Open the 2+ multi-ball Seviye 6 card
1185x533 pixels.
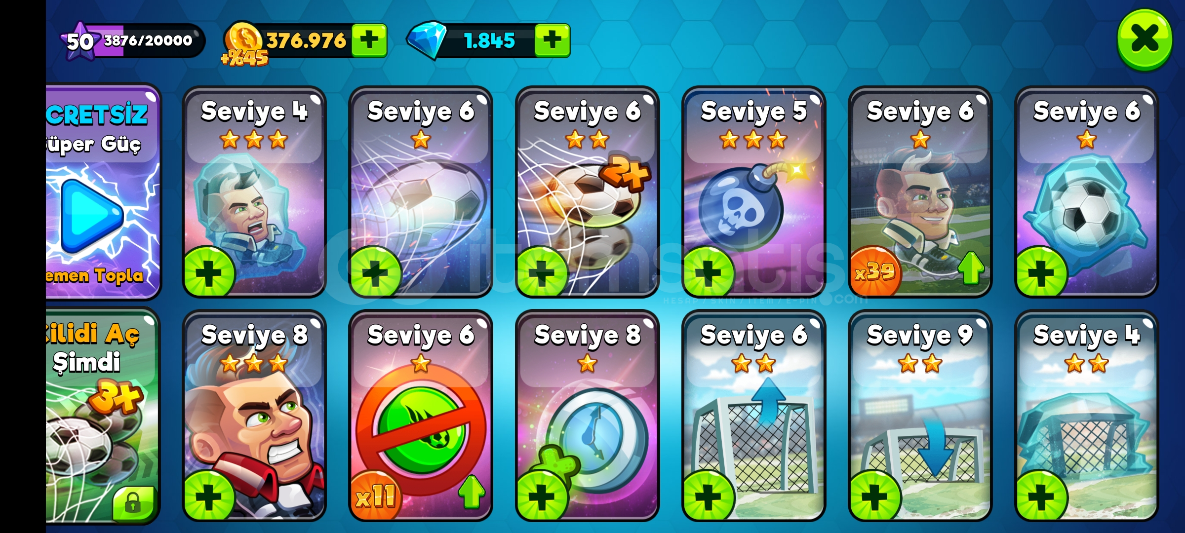pos(587,191)
